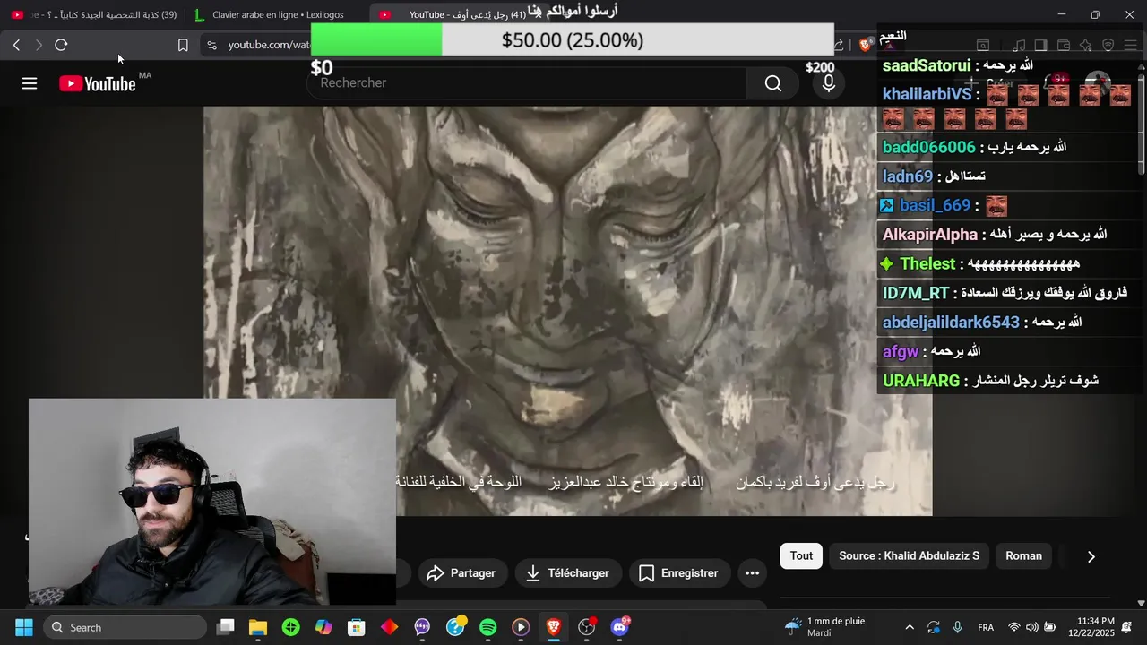Click chat username basil_669

[935, 205]
